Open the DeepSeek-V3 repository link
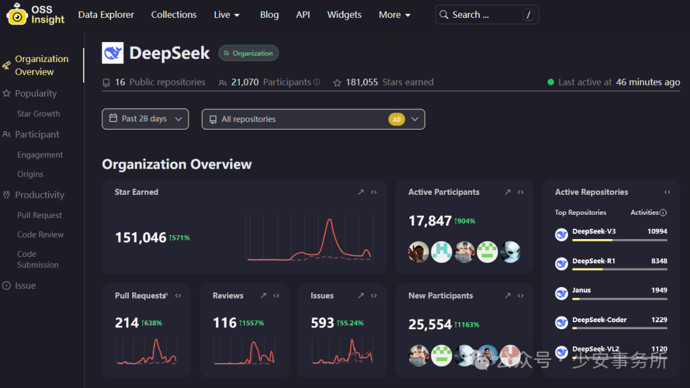Image resolution: width=690 pixels, height=388 pixels. [594, 231]
